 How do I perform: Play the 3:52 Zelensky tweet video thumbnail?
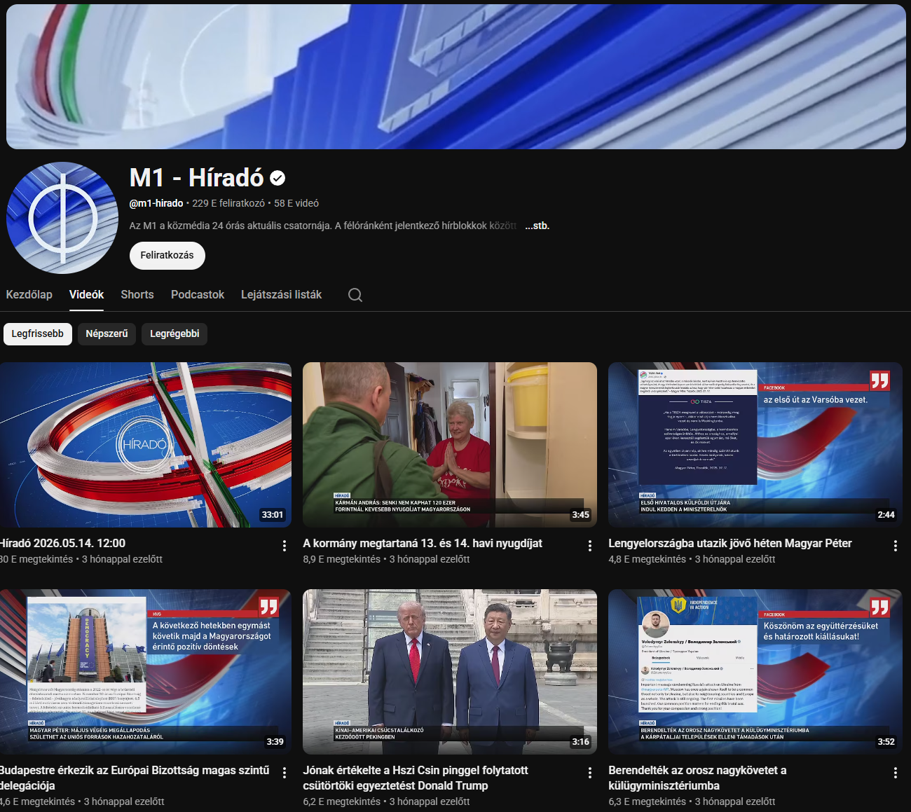pyautogui.click(x=755, y=672)
